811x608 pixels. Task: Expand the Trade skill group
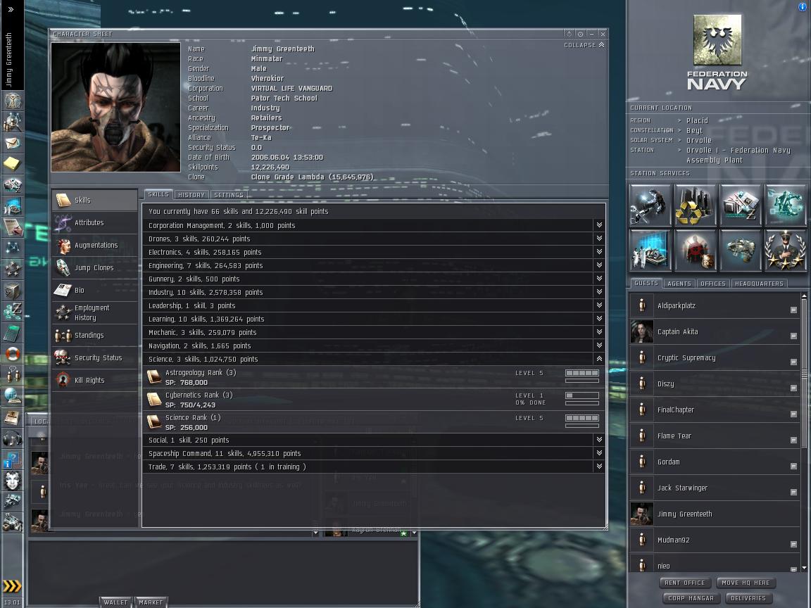(599, 467)
